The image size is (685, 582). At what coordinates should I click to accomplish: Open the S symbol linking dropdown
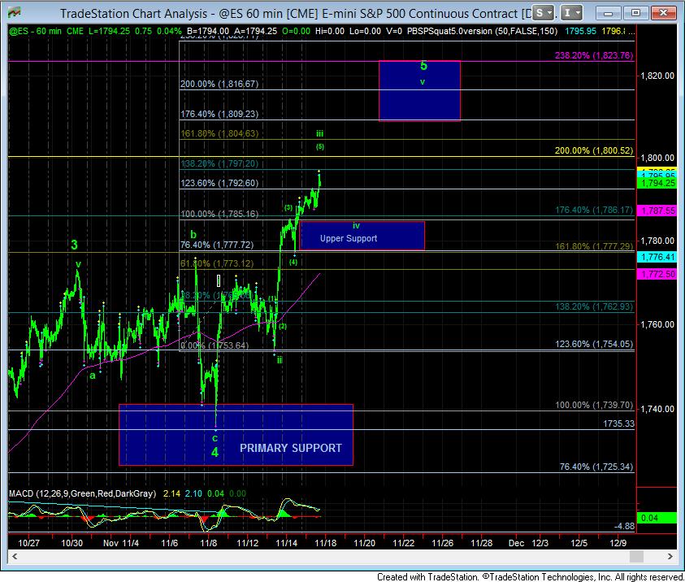coord(543,13)
